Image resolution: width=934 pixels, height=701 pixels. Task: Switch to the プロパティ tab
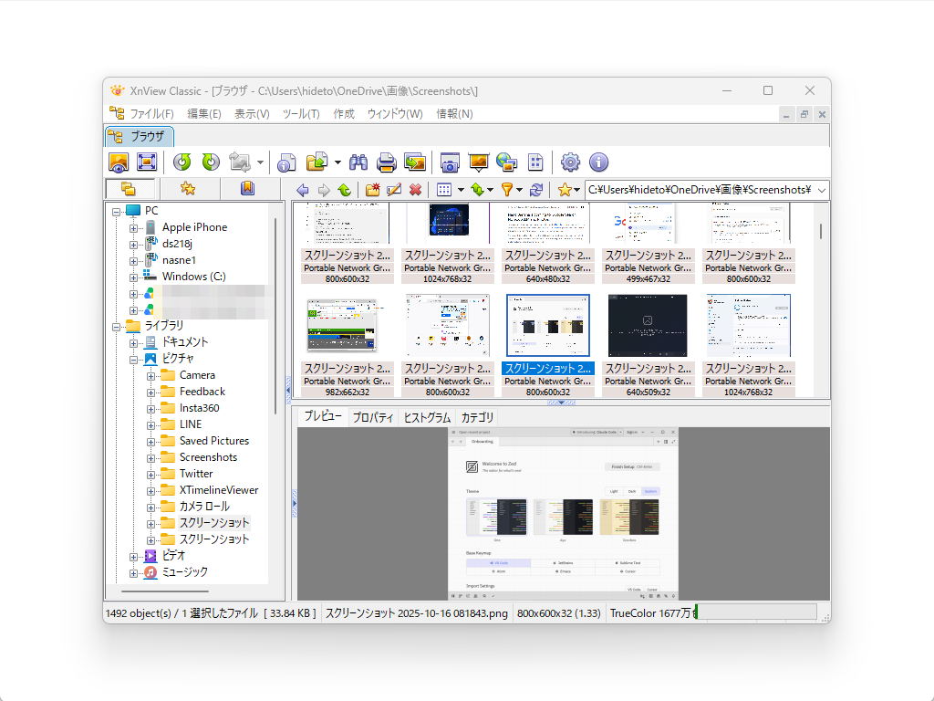tap(373, 418)
